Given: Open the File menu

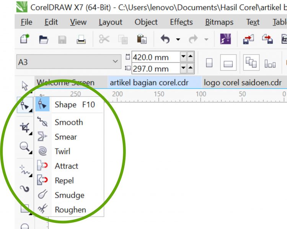Looking at the screenshot, I should [x=26, y=22].
